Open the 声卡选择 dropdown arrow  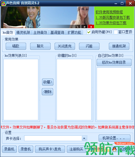pos(84,139)
